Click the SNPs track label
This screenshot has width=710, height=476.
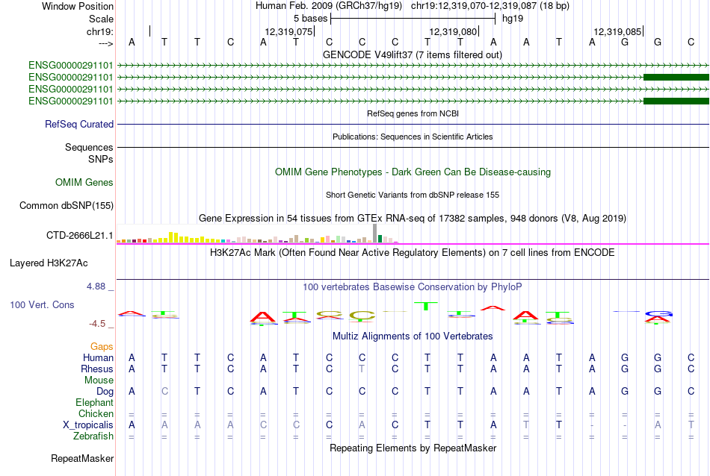(101, 159)
